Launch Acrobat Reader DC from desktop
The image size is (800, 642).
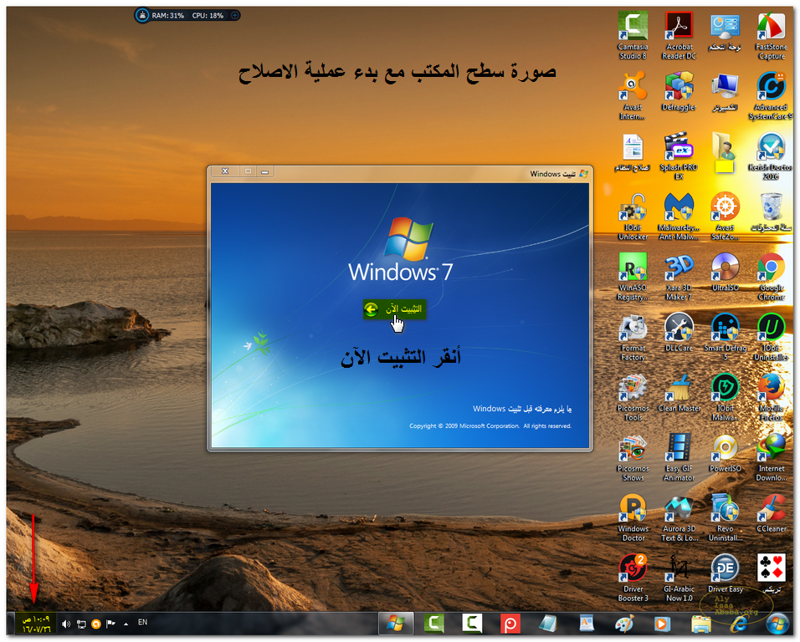[679, 36]
